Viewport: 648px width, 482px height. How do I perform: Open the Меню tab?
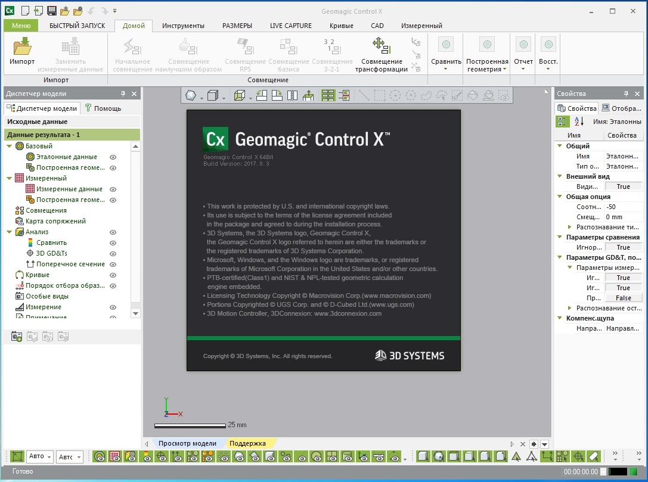[21, 26]
